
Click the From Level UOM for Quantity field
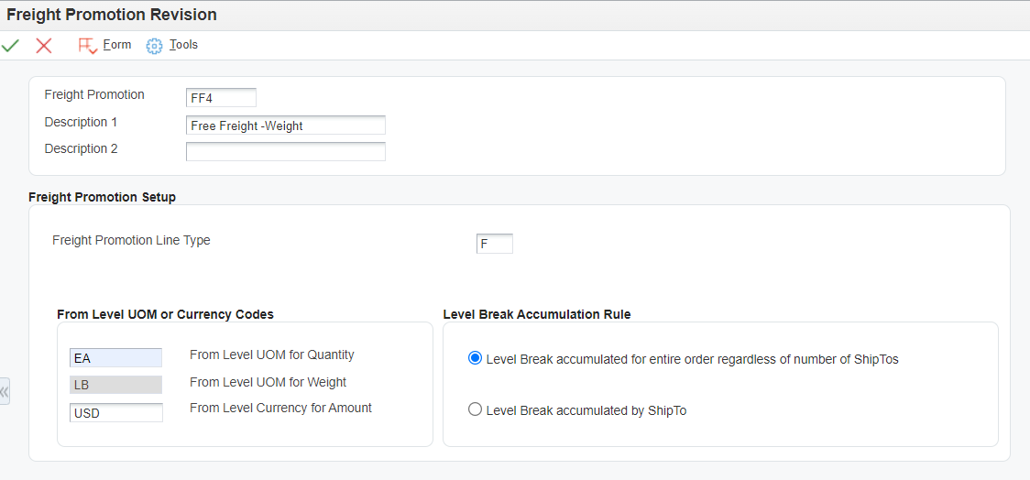(x=115, y=358)
